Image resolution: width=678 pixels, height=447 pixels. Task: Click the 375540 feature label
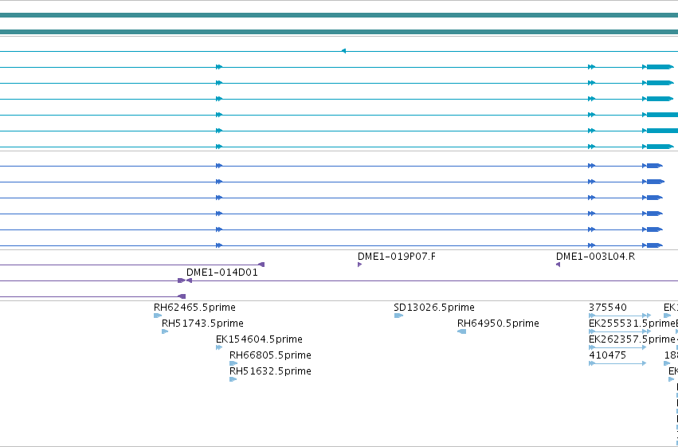(608, 308)
